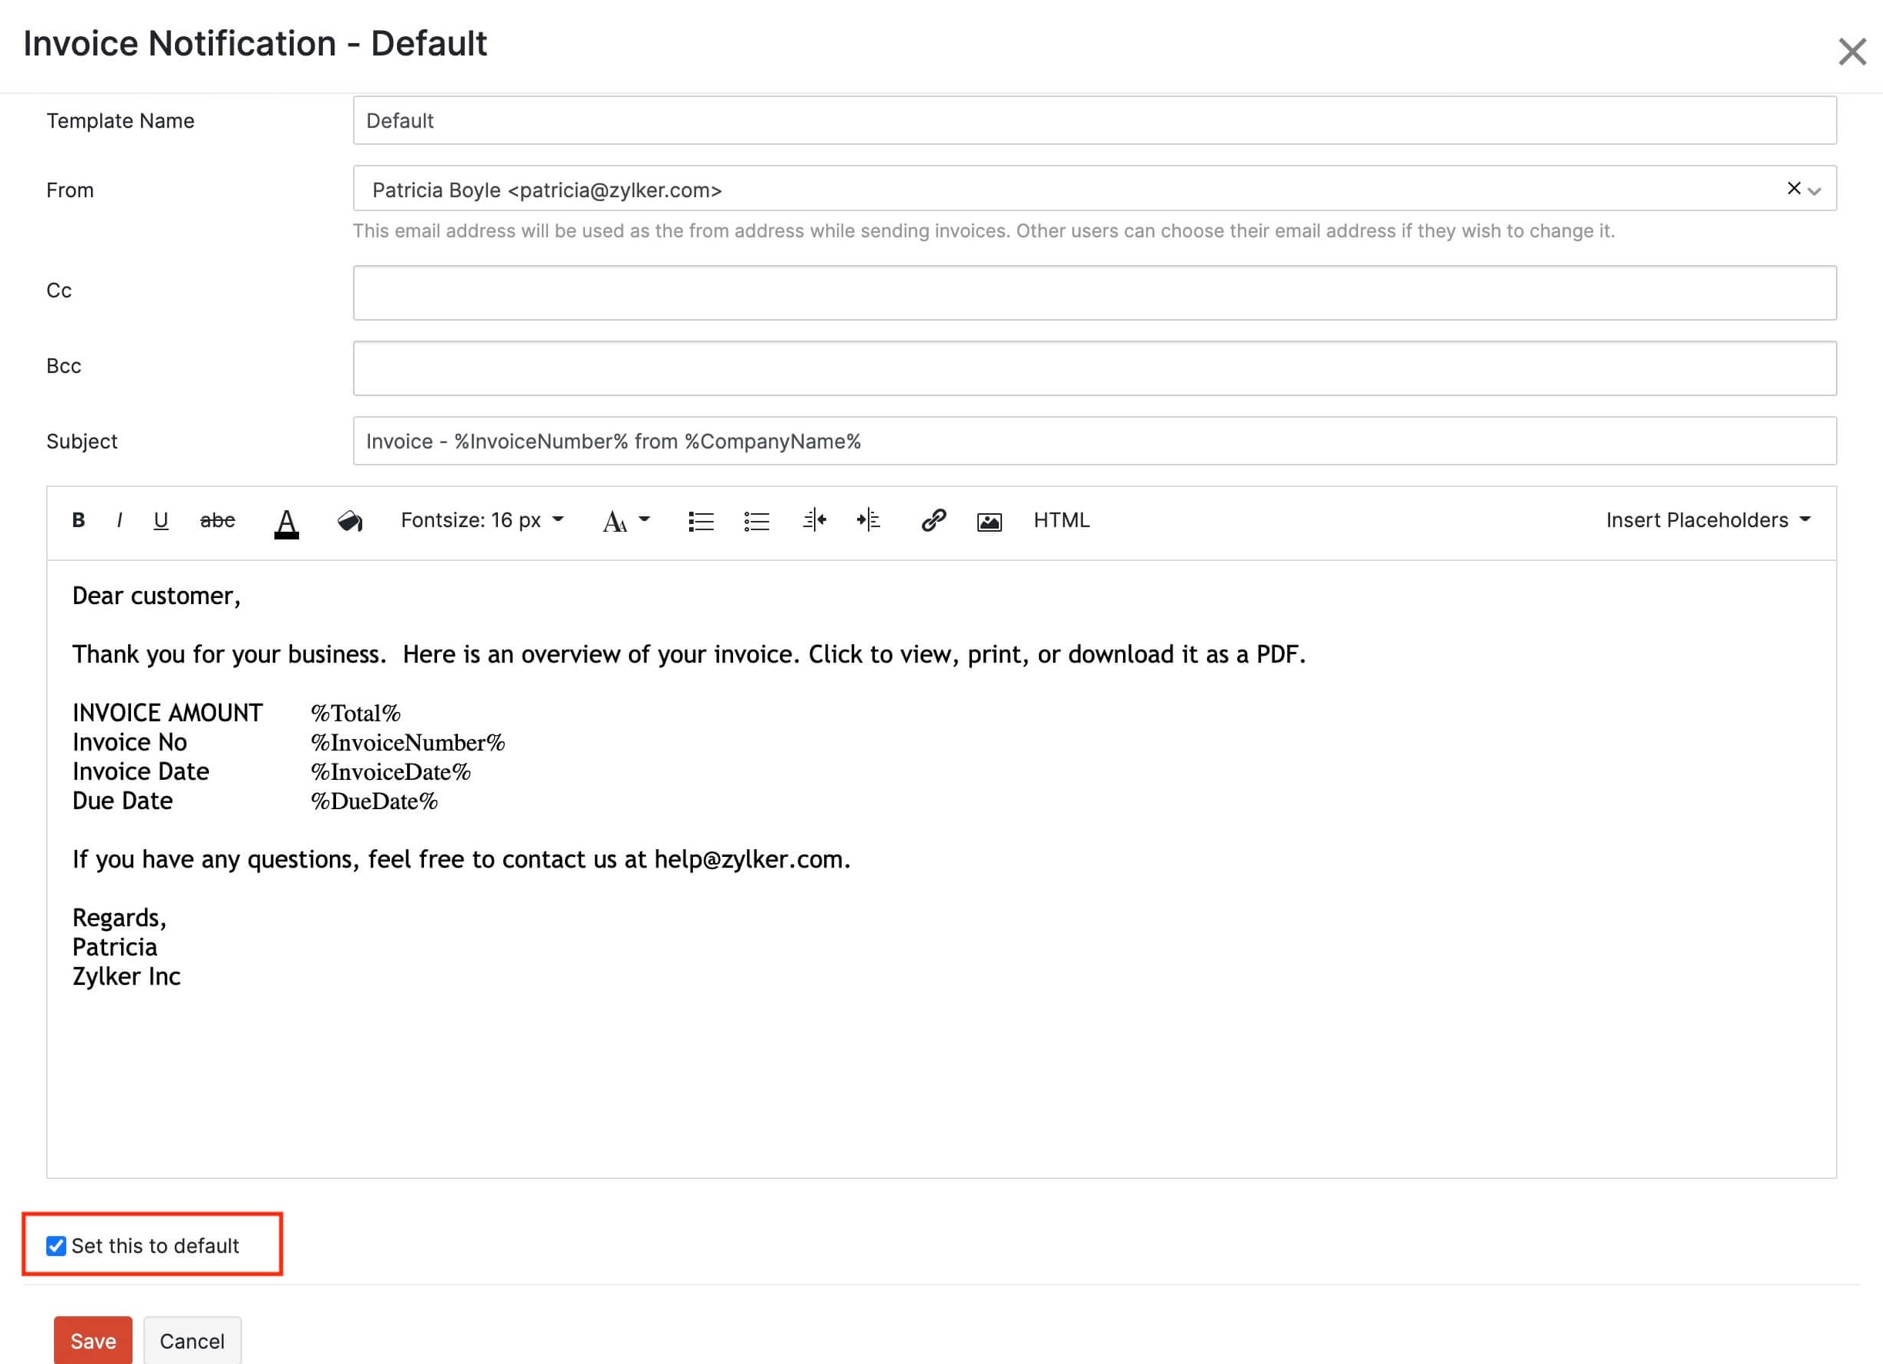Cancel editing the template
The height and width of the screenshot is (1364, 1883).
click(192, 1342)
